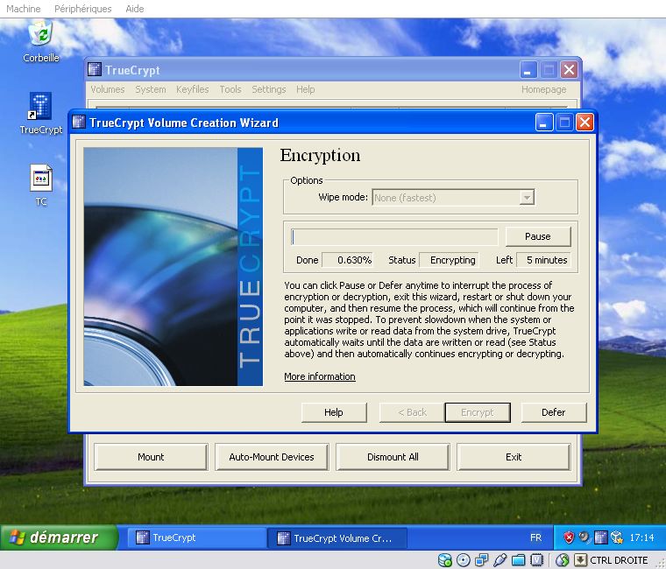Viewport: 666px width, 569px height.
Task: Click the FR language indicator
Action: pos(535,537)
